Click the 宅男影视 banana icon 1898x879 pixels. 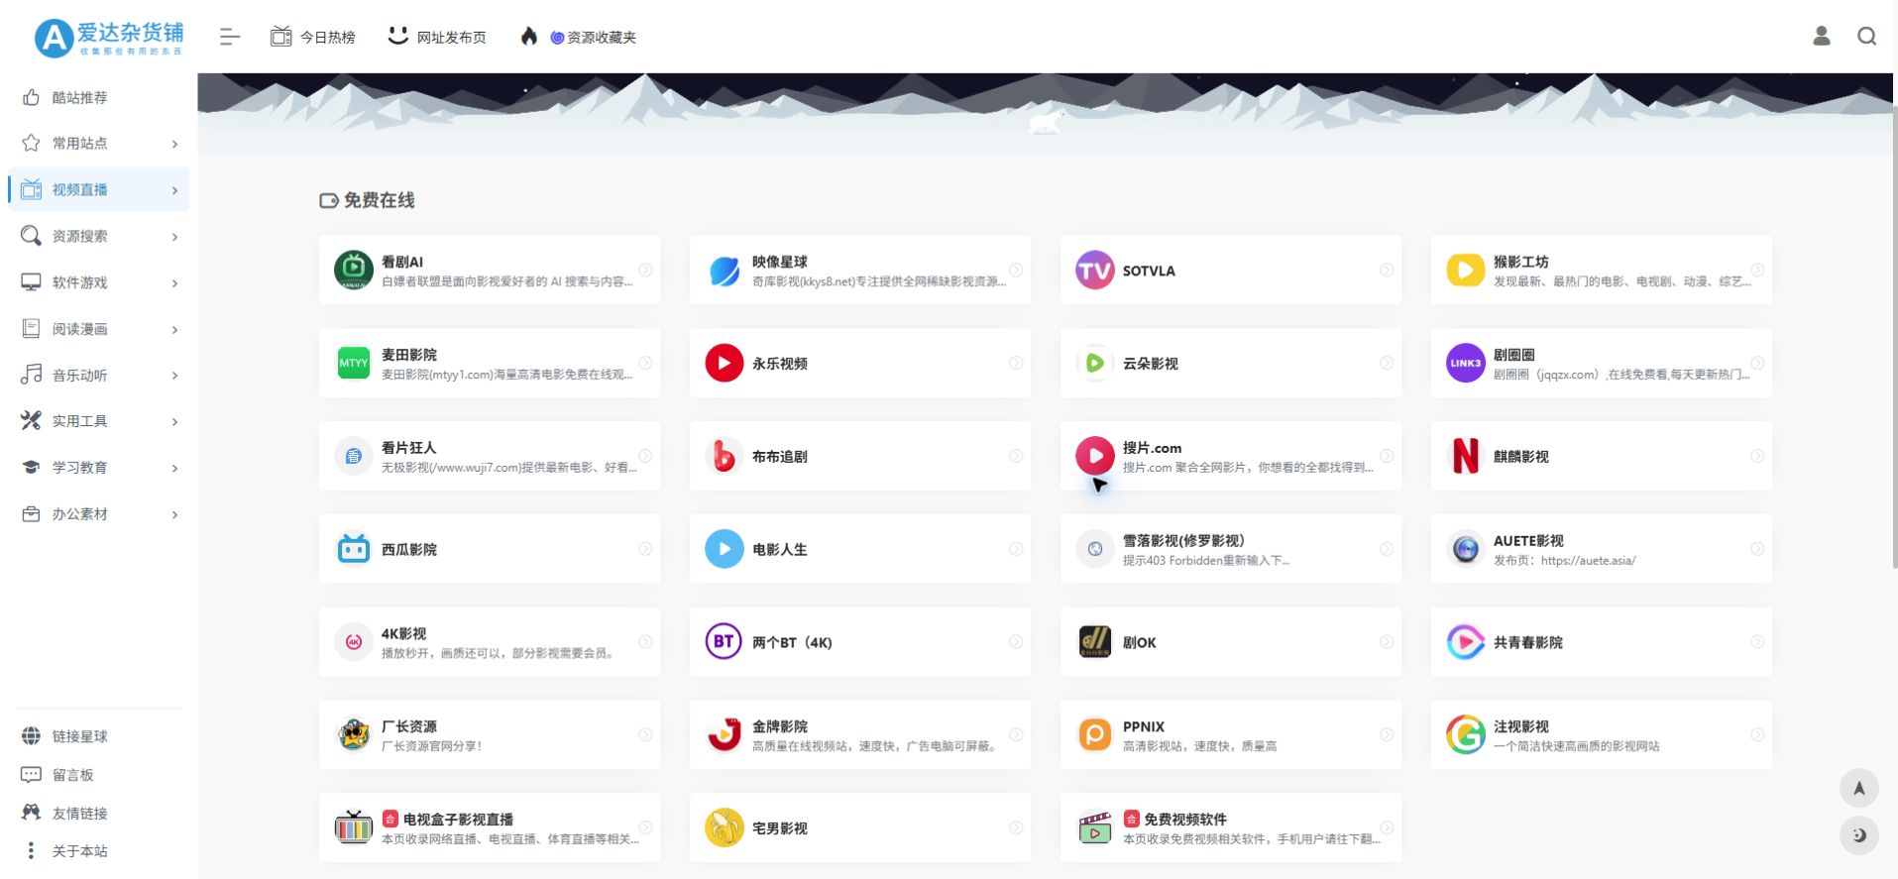[x=725, y=827]
